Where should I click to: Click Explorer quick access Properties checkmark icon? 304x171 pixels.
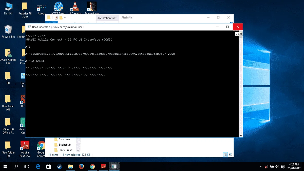pos(56,17)
